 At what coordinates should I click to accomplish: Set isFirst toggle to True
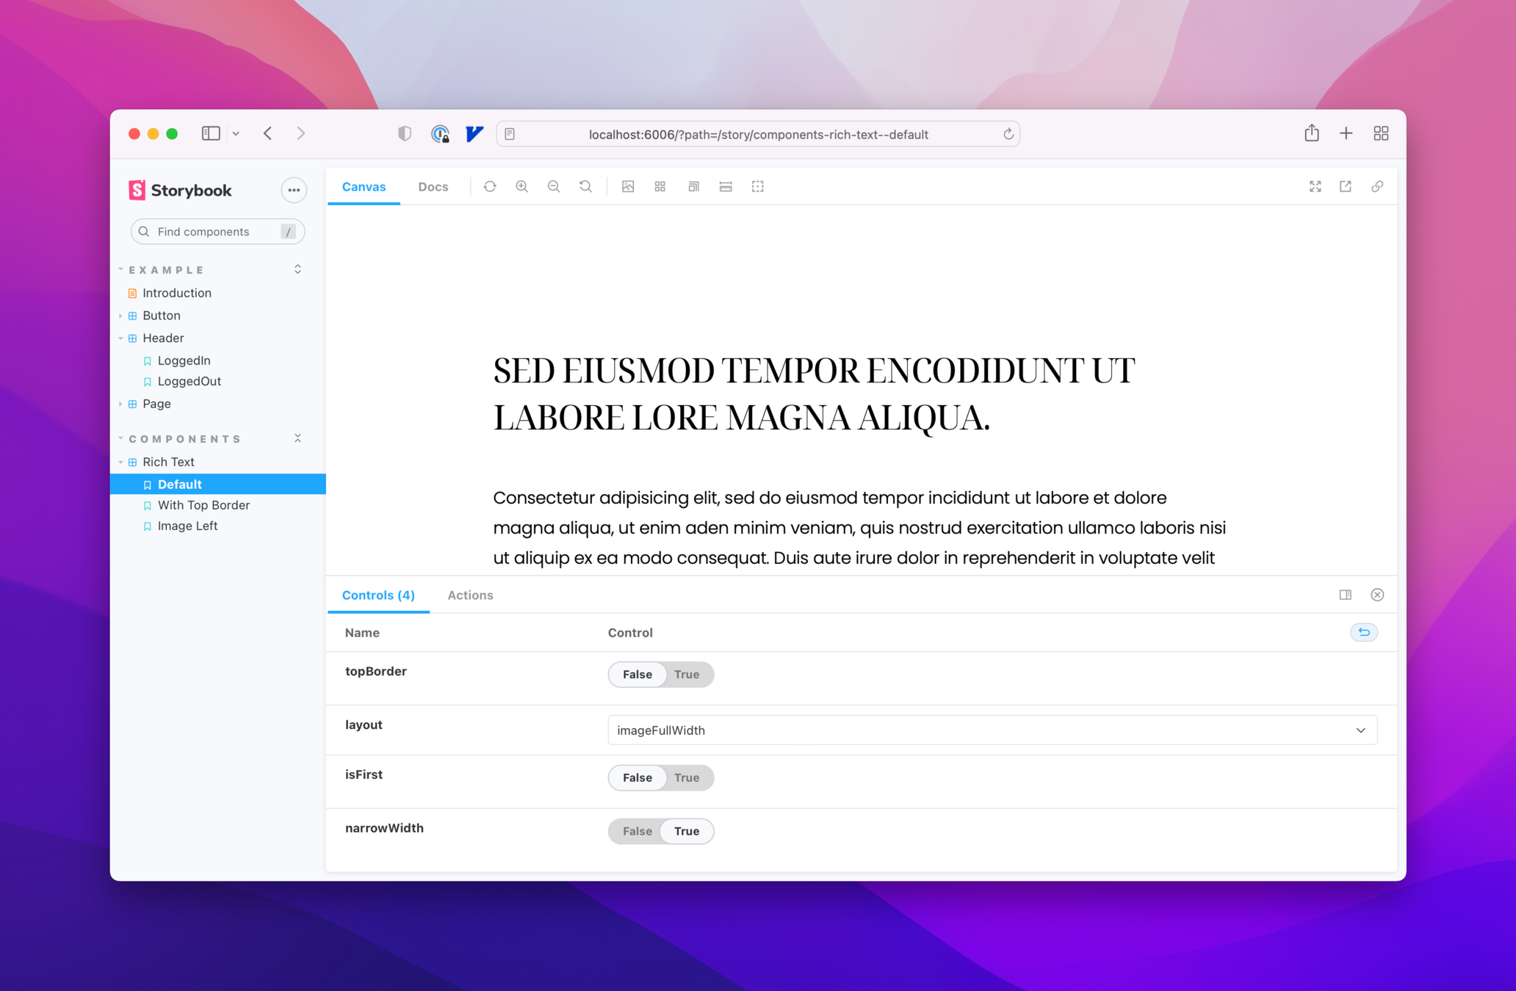click(687, 778)
